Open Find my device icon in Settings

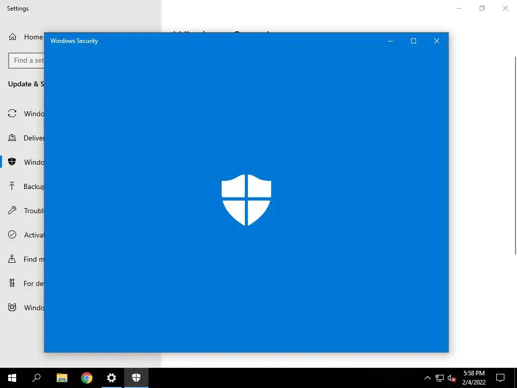[x=12, y=259]
